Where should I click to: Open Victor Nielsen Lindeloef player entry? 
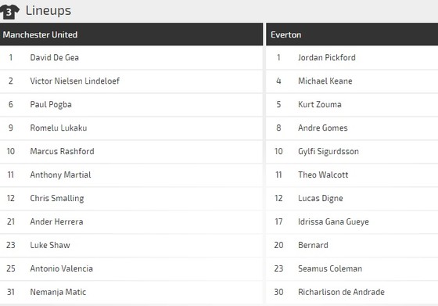click(x=75, y=81)
